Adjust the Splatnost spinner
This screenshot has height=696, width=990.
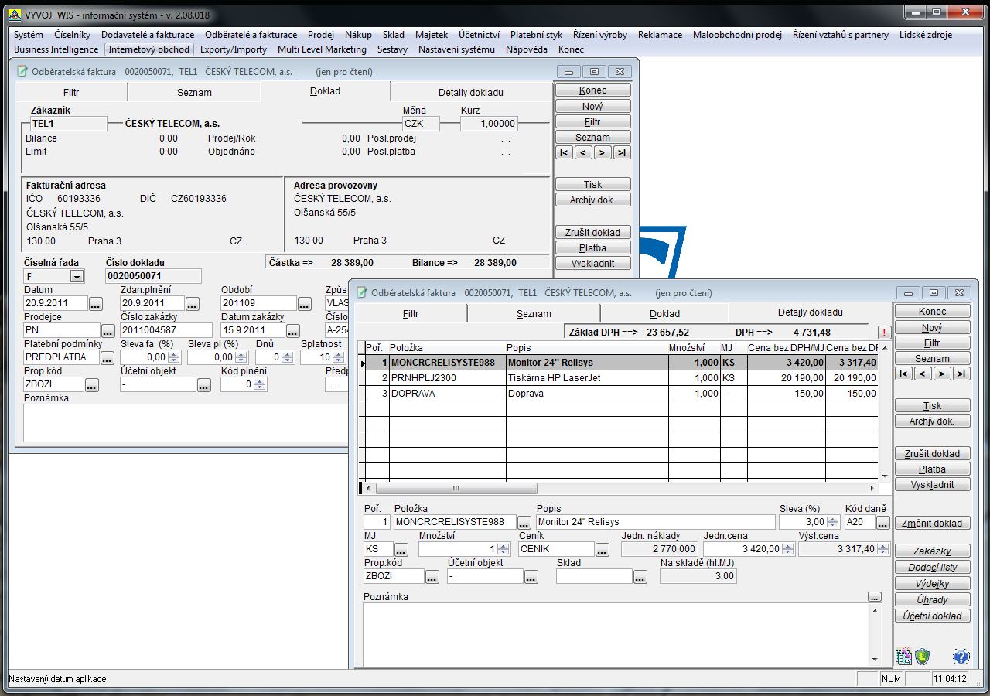(x=340, y=357)
